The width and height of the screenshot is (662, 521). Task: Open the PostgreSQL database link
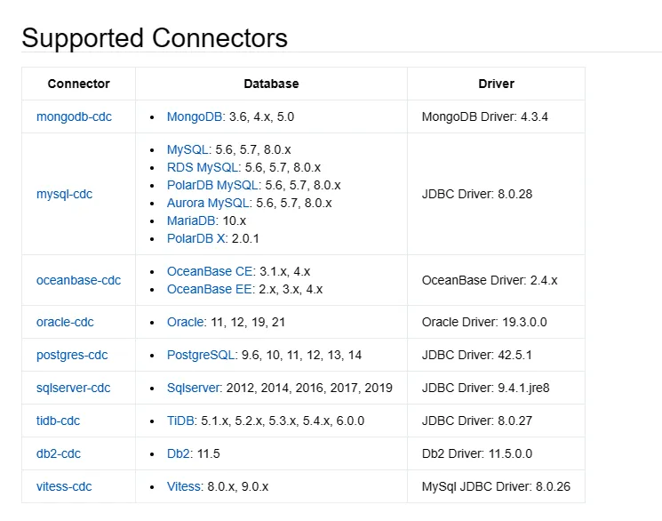click(203, 355)
